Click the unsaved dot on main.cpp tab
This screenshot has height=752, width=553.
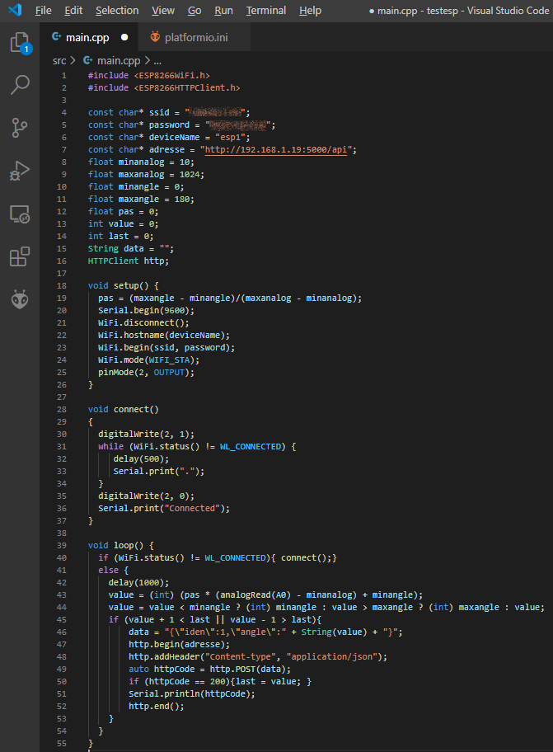click(x=124, y=37)
